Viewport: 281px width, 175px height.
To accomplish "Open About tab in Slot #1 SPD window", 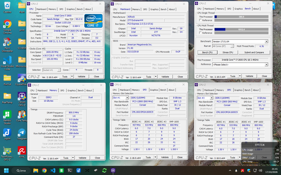I will coord(172,90).
